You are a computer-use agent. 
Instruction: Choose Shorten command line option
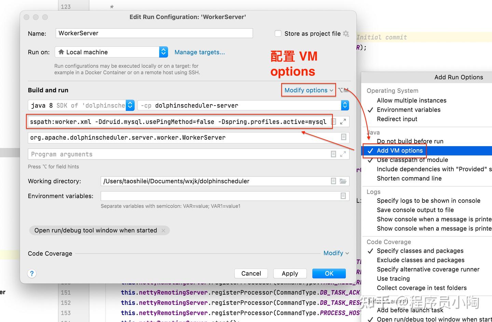[x=409, y=178]
